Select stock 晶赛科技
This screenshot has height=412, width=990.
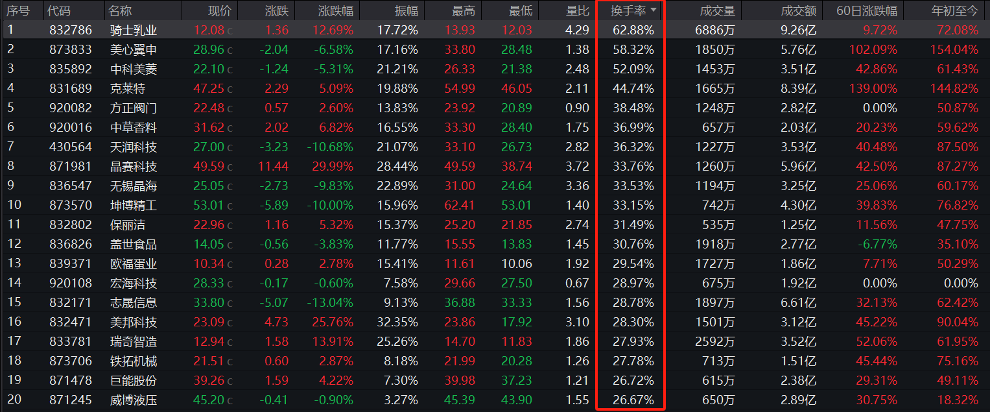[134, 166]
